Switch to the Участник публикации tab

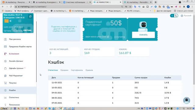point(77,2)
